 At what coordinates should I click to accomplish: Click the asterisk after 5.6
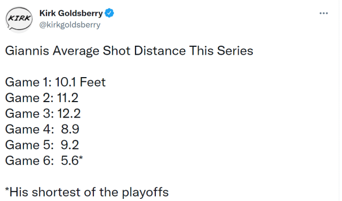[81, 158]
